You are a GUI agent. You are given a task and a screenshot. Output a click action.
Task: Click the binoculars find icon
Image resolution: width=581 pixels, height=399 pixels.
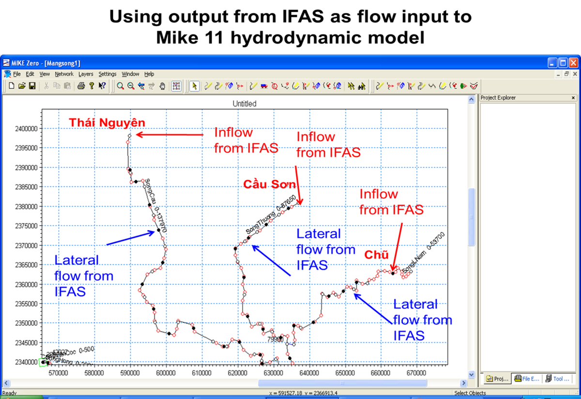click(x=362, y=86)
